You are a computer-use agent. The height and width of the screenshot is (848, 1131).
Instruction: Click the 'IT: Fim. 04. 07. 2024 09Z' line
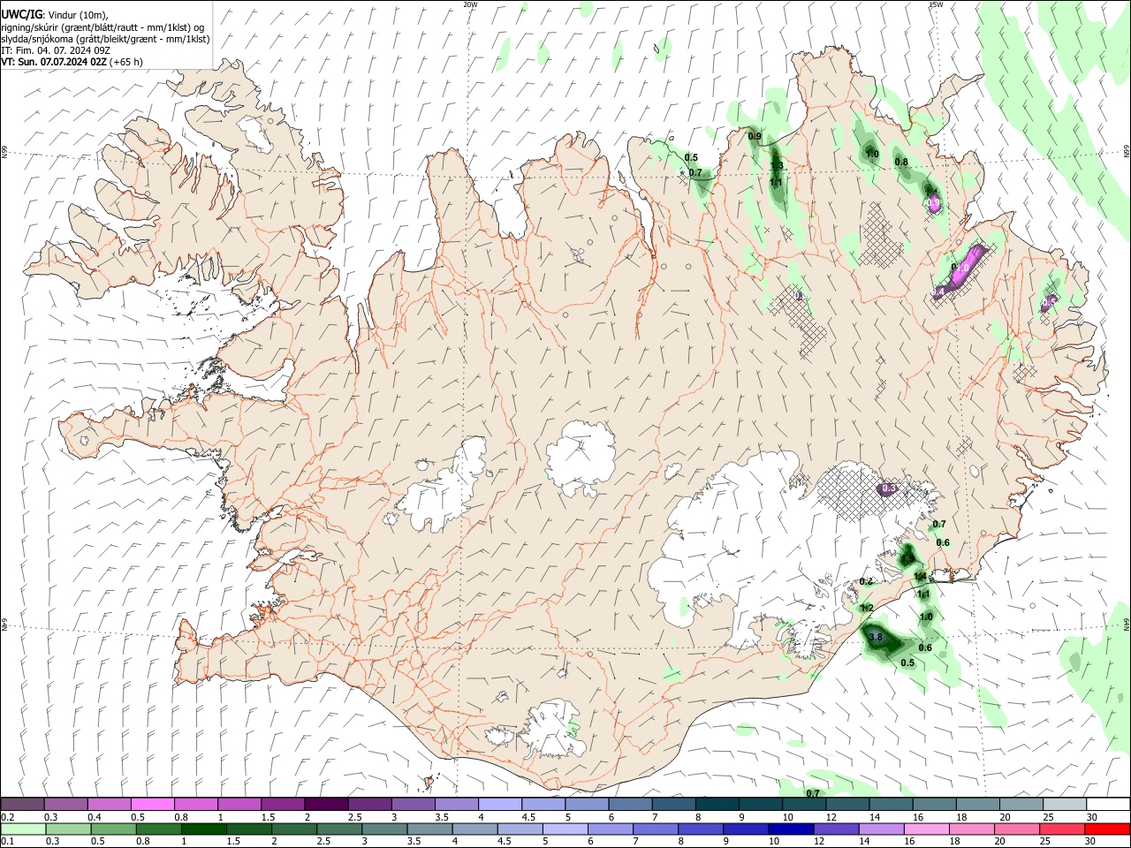pos(56,50)
